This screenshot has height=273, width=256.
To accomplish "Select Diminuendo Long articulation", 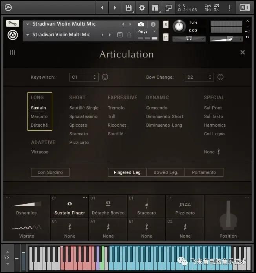I will click(x=164, y=125).
